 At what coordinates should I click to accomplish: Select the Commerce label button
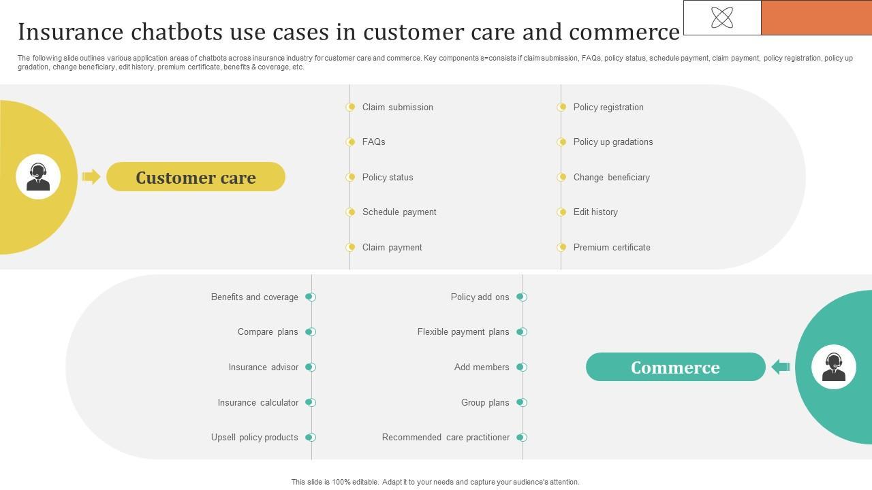[675, 367]
